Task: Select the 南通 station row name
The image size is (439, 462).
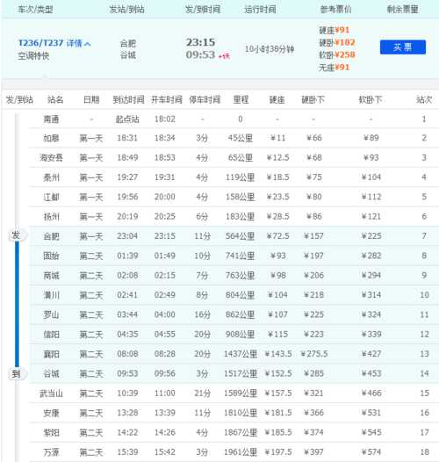Action: 51,119
